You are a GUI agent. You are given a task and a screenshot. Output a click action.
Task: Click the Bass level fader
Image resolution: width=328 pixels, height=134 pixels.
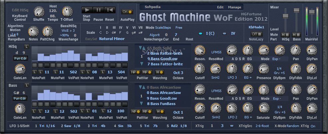coord(297,10)
